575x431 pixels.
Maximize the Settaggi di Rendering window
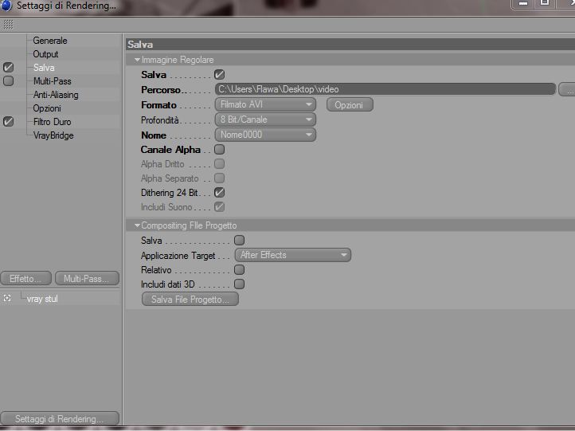[x=545, y=3]
